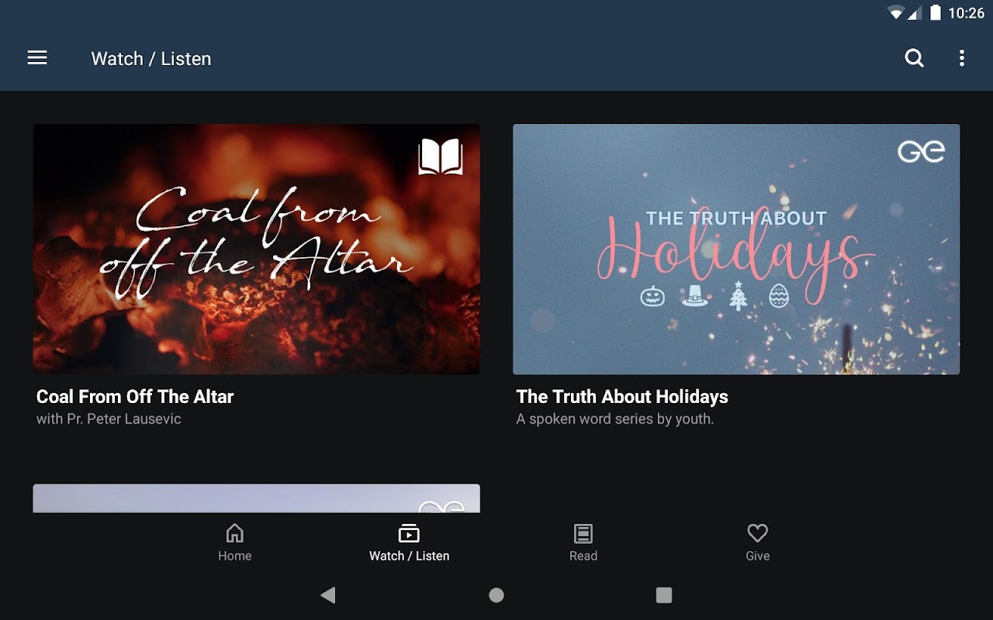Tap the Read book icon
Screen dimensions: 993x620
click(583, 533)
